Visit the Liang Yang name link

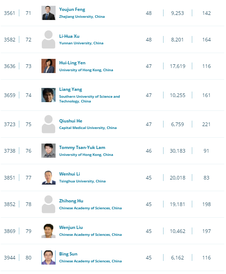coord(70,89)
